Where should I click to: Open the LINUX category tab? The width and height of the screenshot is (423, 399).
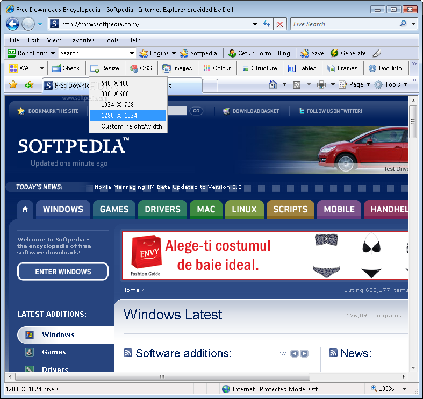(x=245, y=209)
